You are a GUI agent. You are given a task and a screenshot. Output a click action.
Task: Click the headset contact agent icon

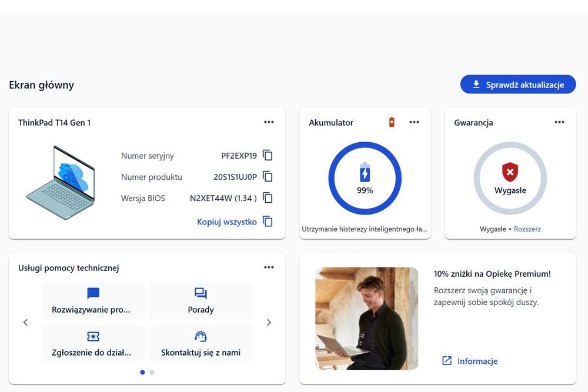click(x=201, y=336)
